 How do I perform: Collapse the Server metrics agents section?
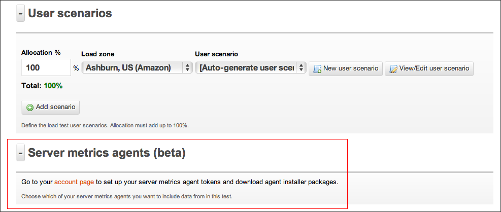21,153
